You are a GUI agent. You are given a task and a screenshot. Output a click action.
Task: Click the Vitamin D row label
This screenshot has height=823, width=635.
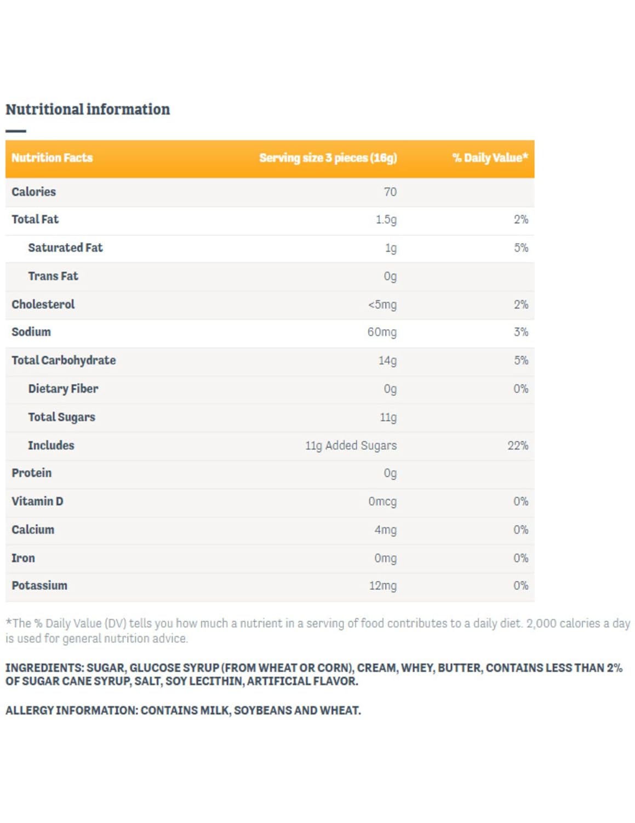(x=37, y=501)
